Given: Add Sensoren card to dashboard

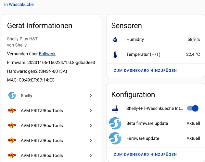Looking at the screenshot, I should pos(145,71).
